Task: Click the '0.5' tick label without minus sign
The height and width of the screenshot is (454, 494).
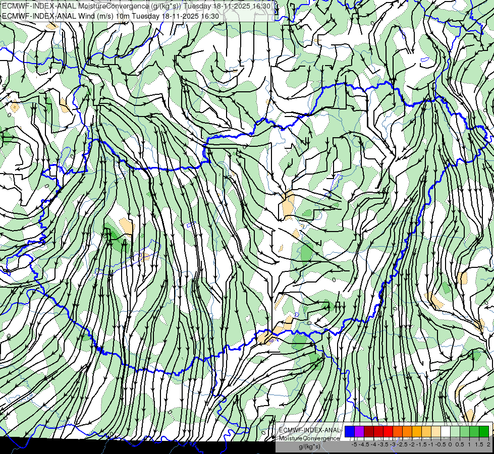Action: tap(460, 444)
